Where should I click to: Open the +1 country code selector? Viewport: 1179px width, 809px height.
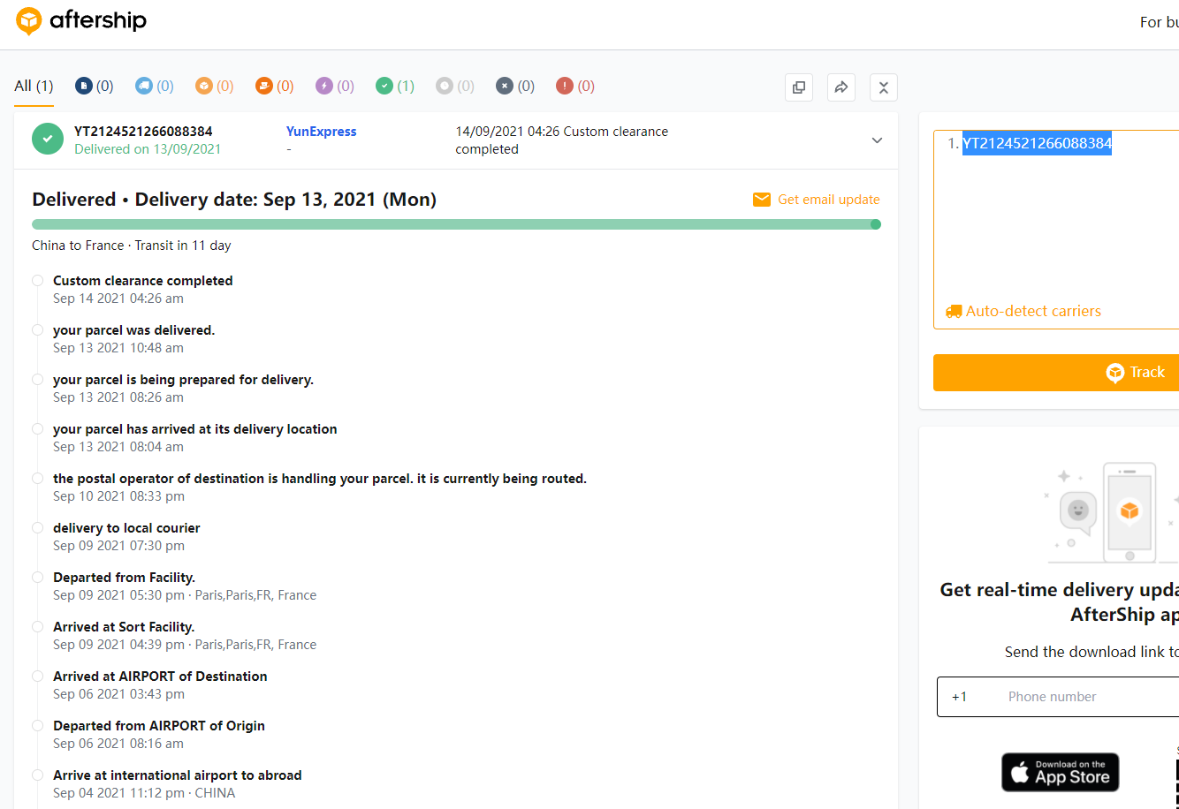click(x=960, y=697)
